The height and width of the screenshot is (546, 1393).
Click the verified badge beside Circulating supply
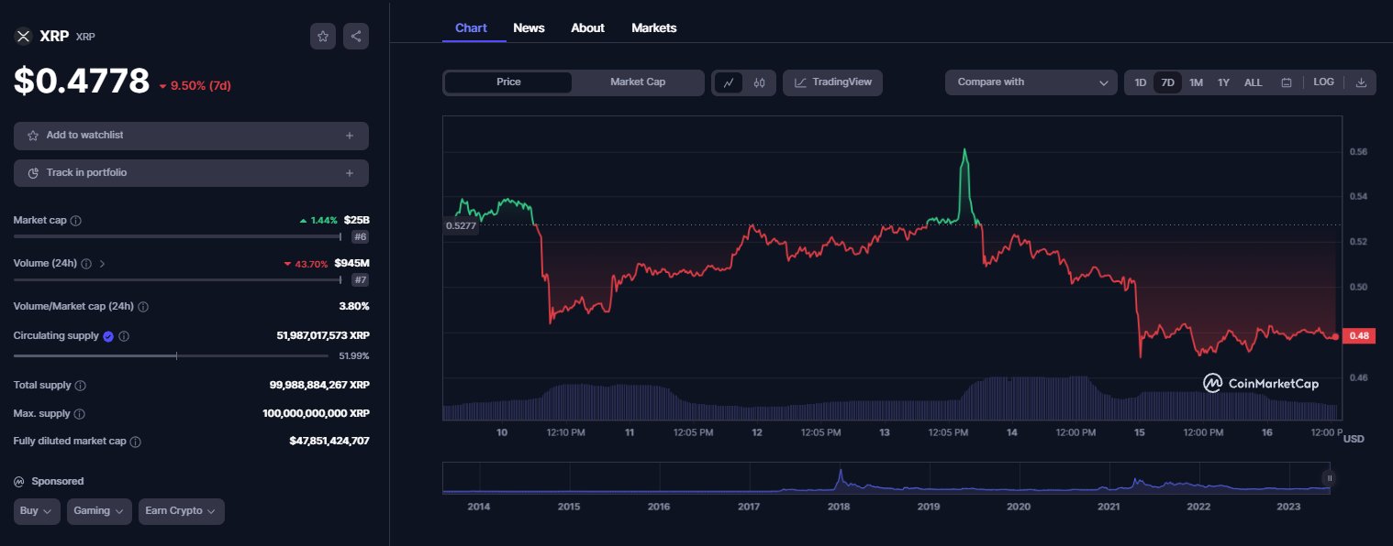108,336
